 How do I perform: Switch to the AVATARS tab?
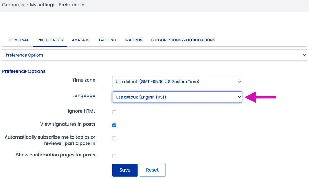coord(81,40)
